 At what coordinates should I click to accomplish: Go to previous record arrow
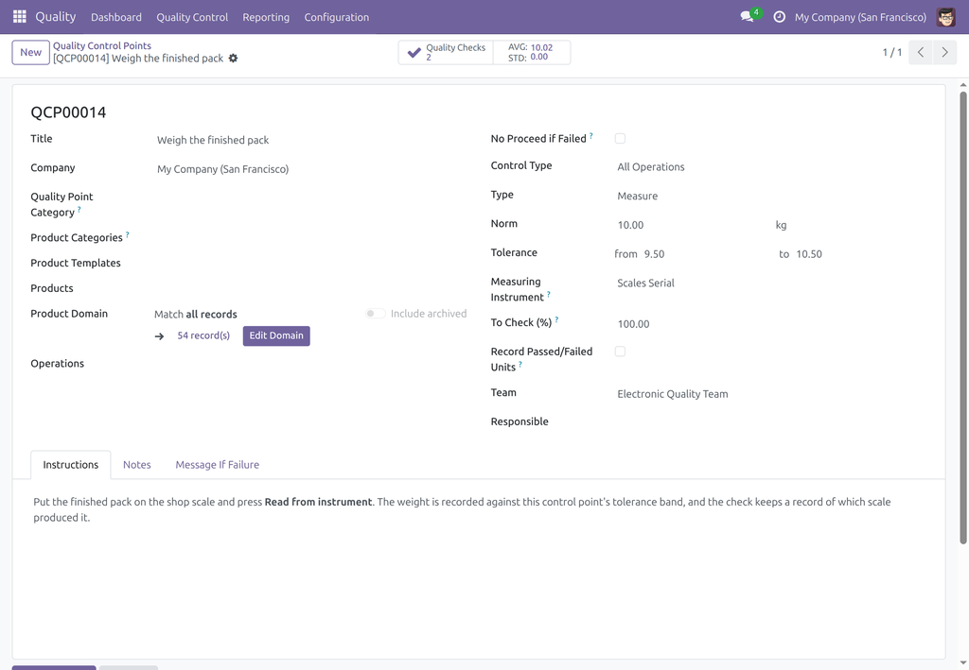(x=920, y=52)
